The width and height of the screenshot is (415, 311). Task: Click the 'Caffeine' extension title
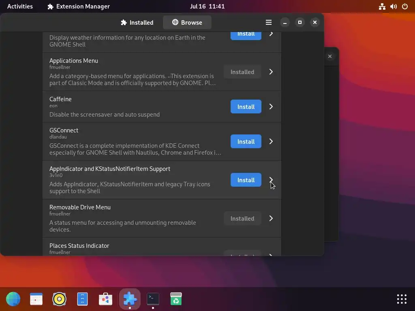click(60, 99)
